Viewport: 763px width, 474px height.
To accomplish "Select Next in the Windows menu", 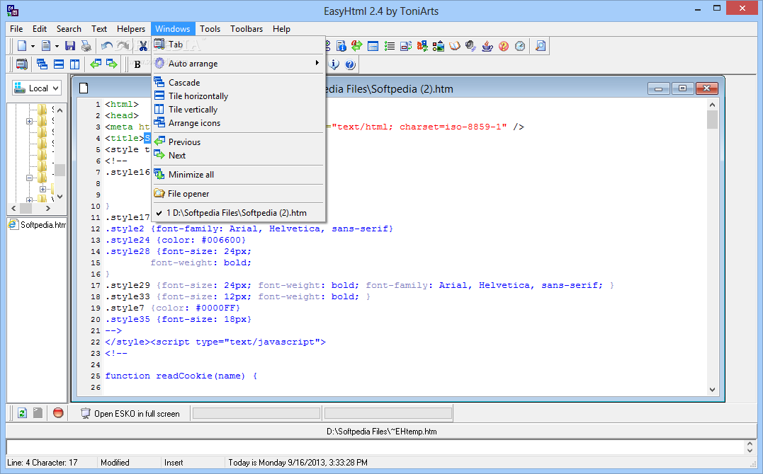I will tap(239, 156).
